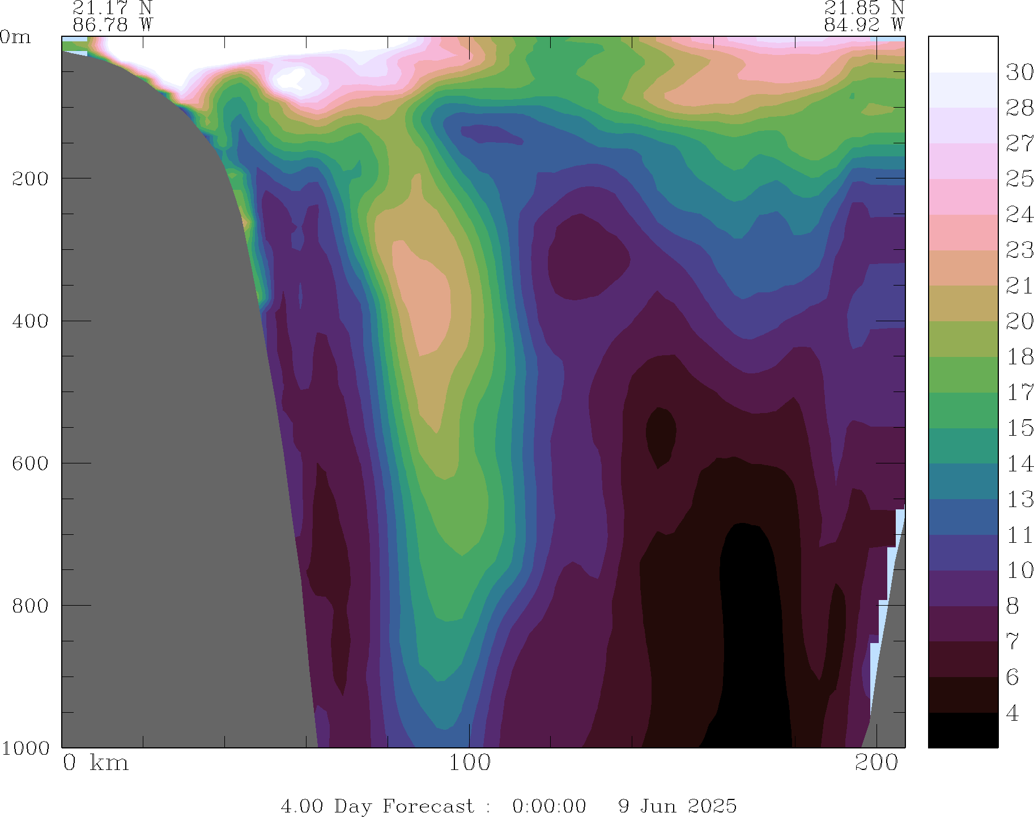Select the 9 Jun 2025 date text
Viewport: 1034px width, 817px height.
tap(677, 806)
